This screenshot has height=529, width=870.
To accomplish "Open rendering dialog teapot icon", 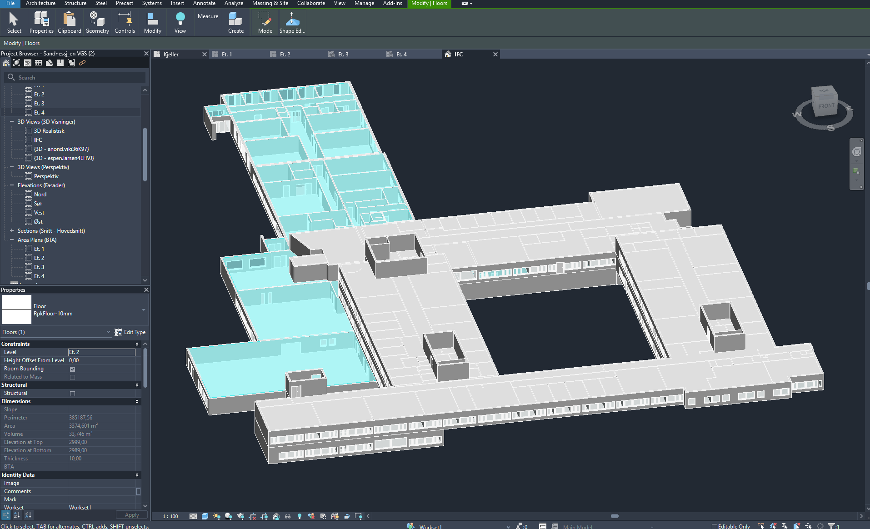I will [240, 516].
